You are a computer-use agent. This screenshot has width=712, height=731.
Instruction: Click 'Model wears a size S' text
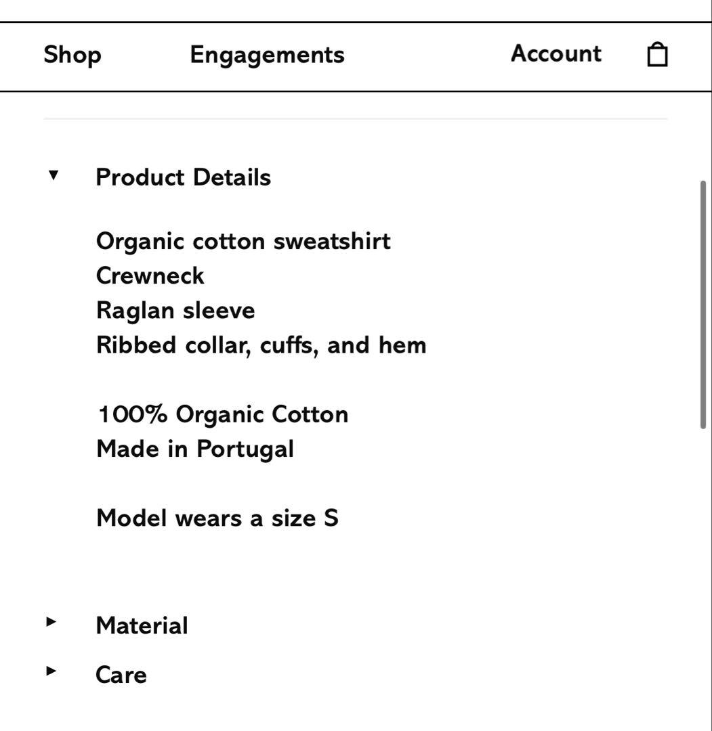(217, 518)
